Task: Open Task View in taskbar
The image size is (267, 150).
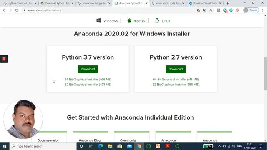Action: [91, 146]
